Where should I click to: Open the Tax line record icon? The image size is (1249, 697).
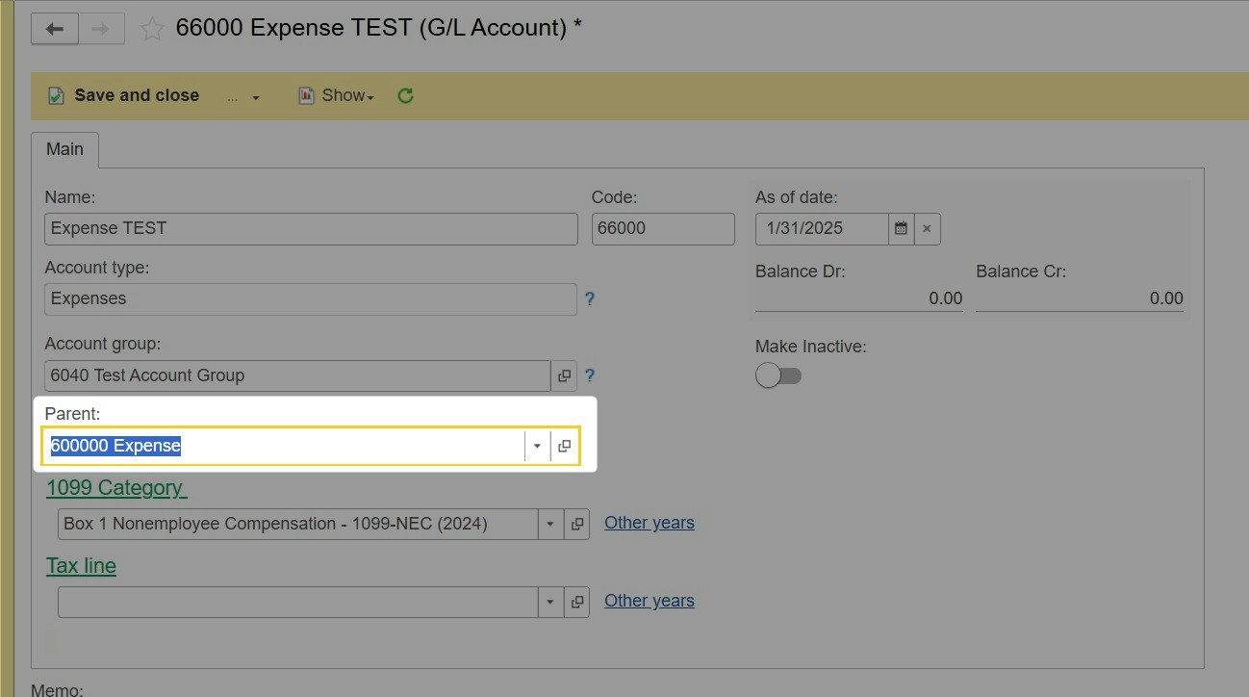[577, 603]
